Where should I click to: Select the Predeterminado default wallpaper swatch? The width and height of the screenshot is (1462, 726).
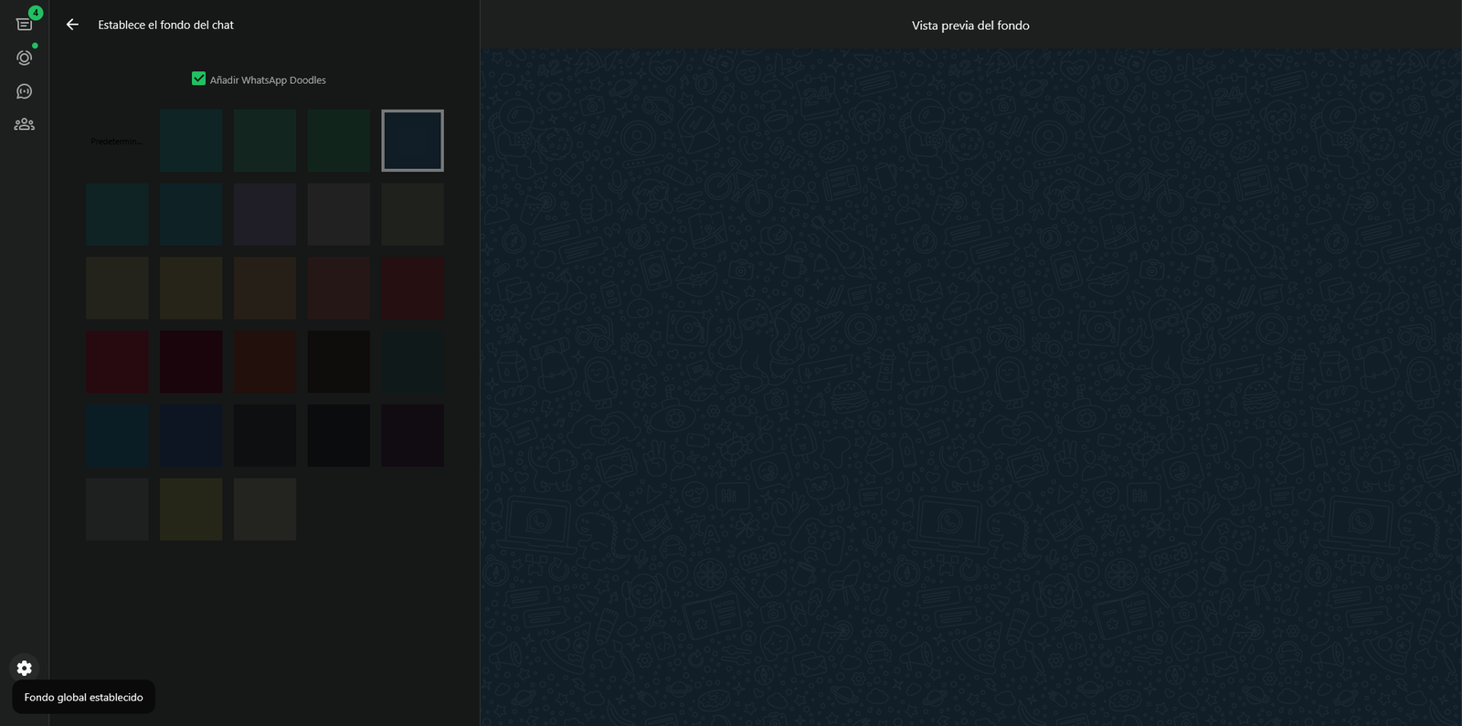tap(117, 141)
